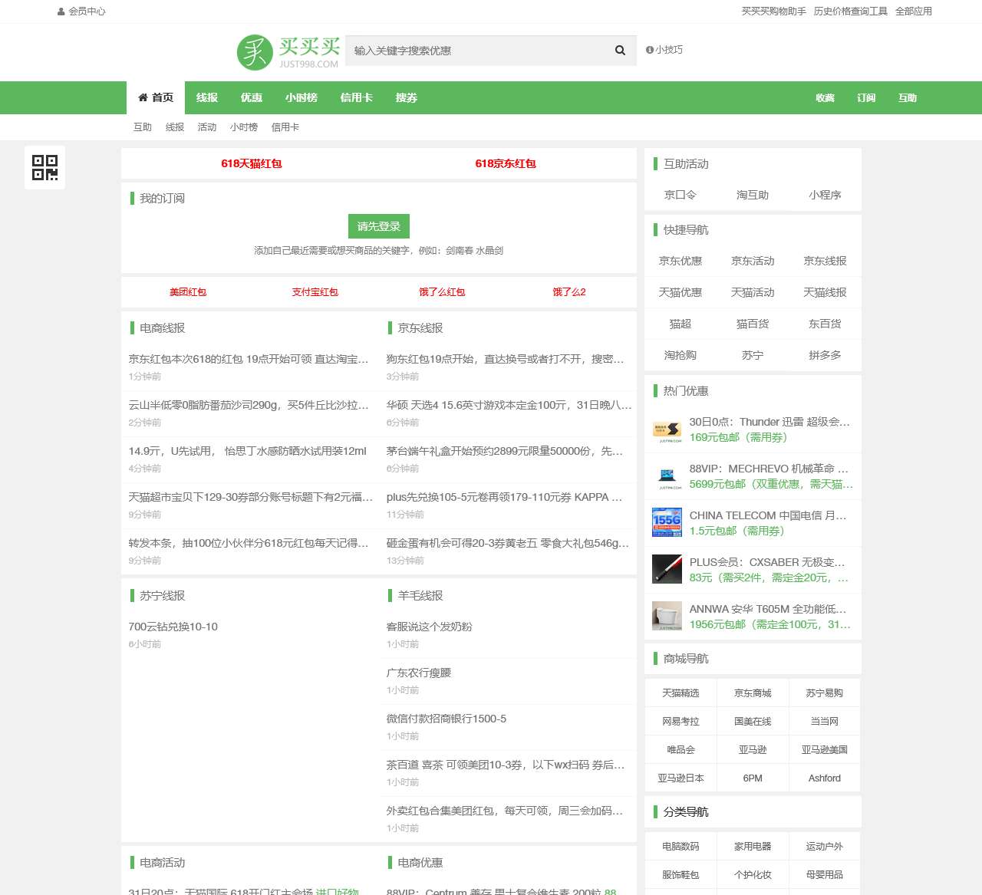Open 历史价格查询工具 in top bar
The width and height of the screenshot is (982, 895).
(x=850, y=12)
